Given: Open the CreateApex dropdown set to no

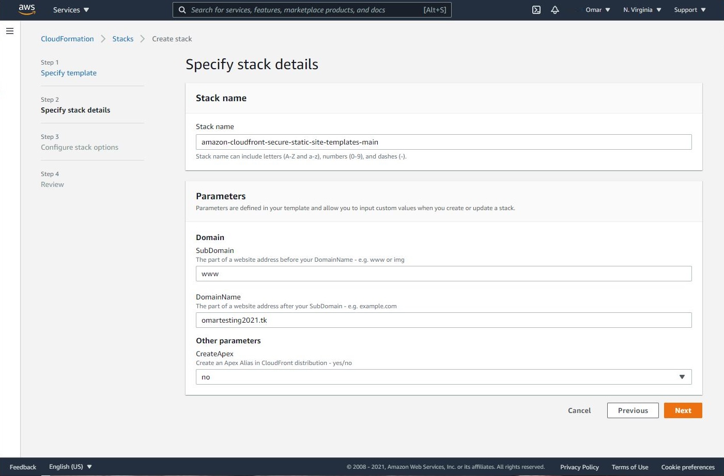Looking at the screenshot, I should coord(443,377).
